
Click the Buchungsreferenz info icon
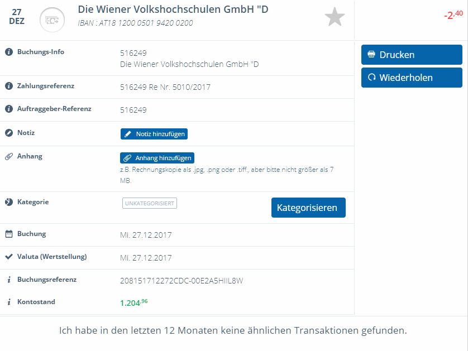[x=9, y=280]
